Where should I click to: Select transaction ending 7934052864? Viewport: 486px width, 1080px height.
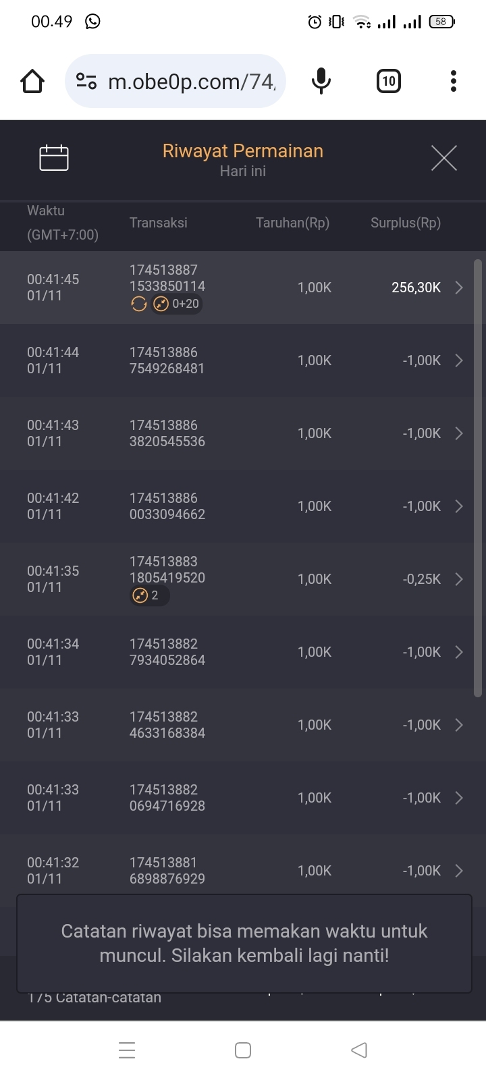(167, 652)
